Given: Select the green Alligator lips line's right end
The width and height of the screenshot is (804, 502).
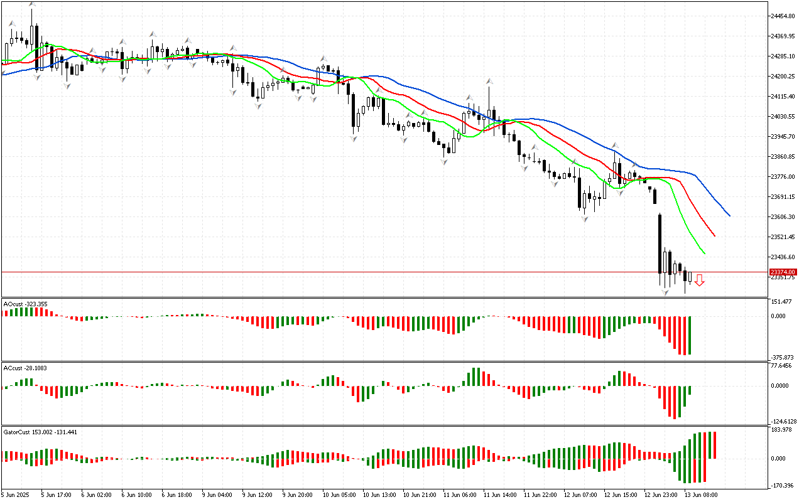Looking at the screenshot, I should pyautogui.click(x=704, y=253).
